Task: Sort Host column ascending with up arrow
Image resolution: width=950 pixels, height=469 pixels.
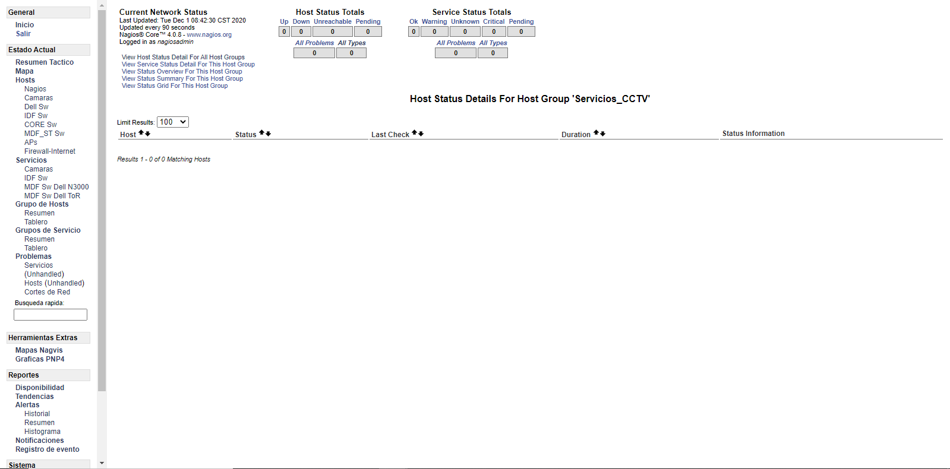Action: click(x=141, y=133)
